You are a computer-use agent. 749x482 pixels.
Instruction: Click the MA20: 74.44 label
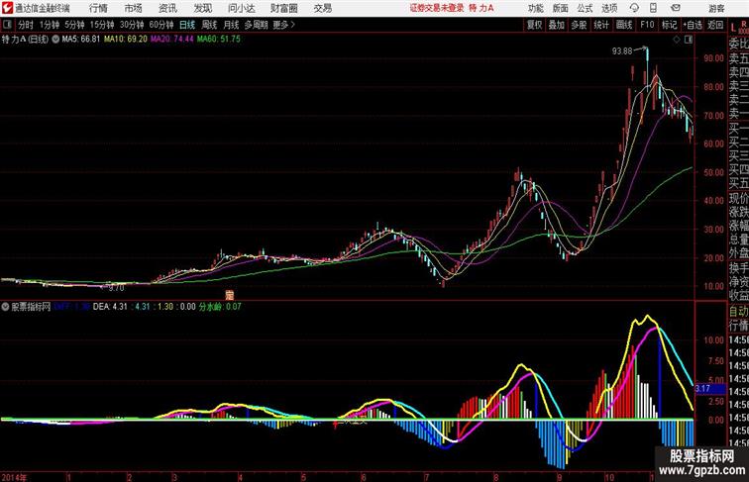click(x=172, y=40)
